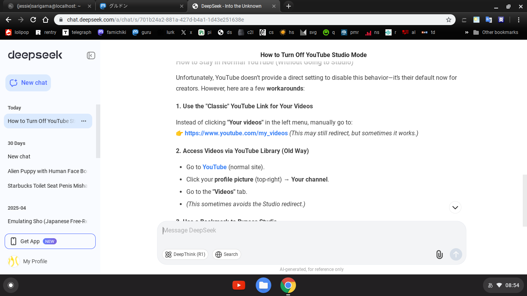Viewport: 527px width, 296px height.
Task: Click the Chrome icon in shelf
Action: pos(288,285)
